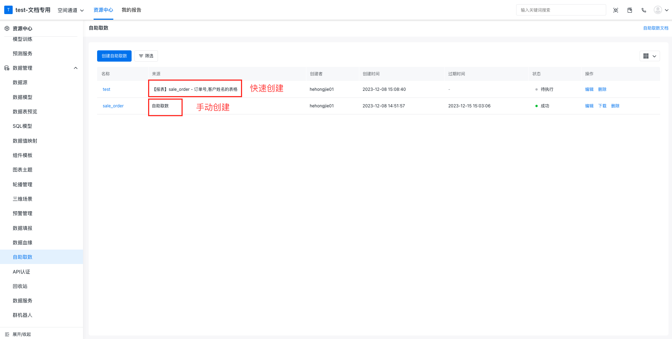Viewport: 672px width, 339px height.
Task: Open 数据血缘 in sidebar
Action: point(23,243)
